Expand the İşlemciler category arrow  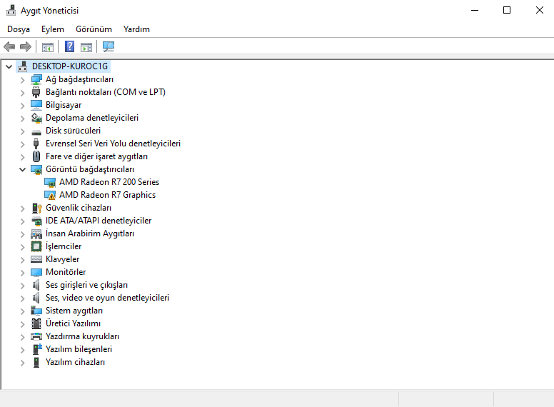pyautogui.click(x=23, y=247)
